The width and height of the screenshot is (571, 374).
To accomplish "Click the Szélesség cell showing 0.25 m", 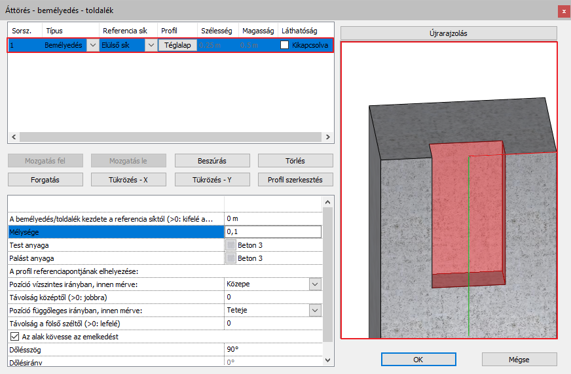I will click(218, 45).
